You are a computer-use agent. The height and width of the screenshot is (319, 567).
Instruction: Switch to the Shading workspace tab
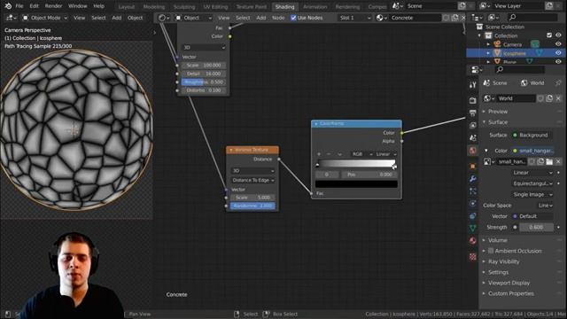click(x=284, y=6)
